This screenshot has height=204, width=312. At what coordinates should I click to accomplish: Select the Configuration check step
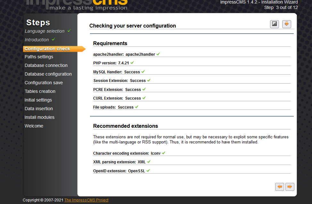tap(47, 49)
